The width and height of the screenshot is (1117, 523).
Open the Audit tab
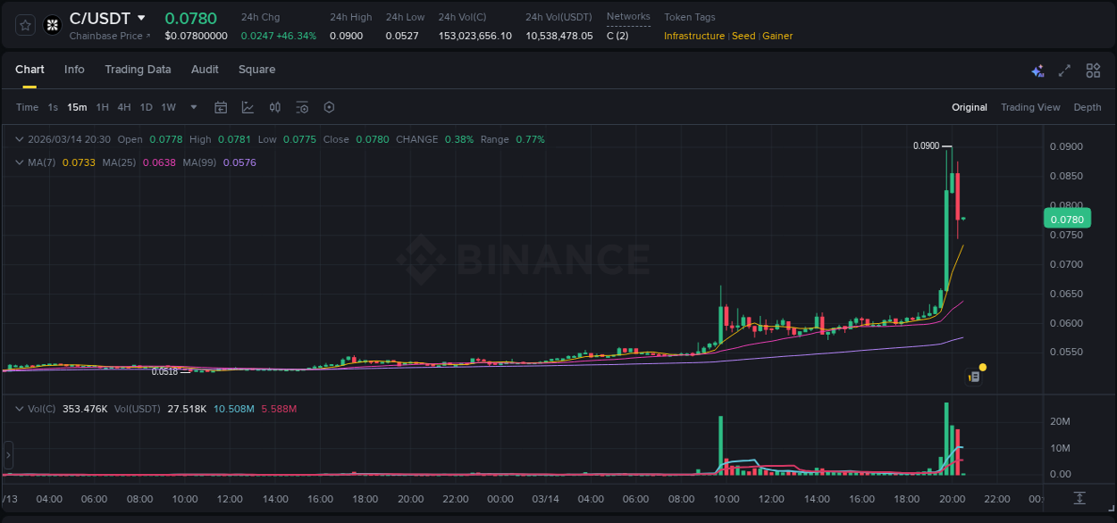pos(205,69)
